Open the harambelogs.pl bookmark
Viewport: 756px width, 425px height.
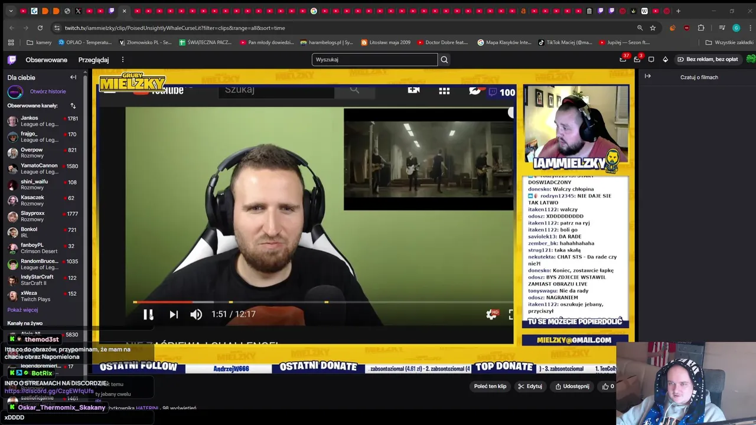click(x=327, y=42)
